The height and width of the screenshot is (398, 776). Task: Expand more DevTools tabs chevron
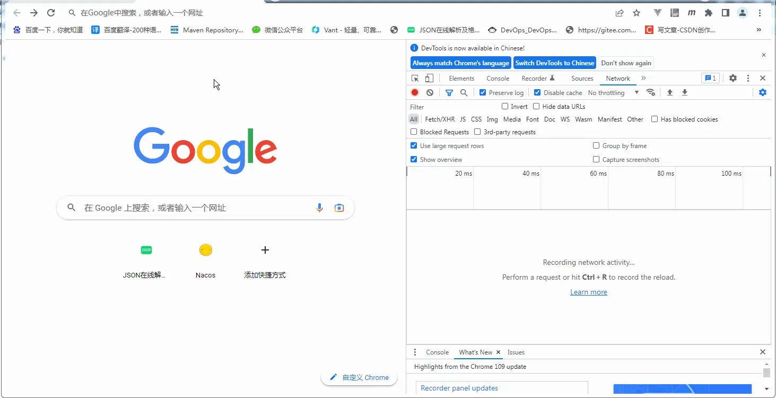pyautogui.click(x=643, y=78)
